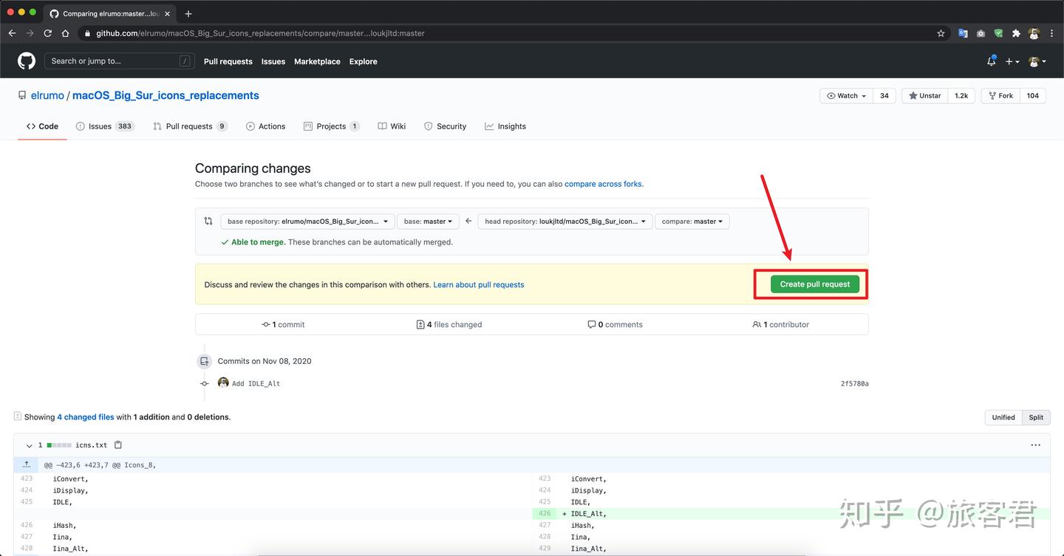Collapse the icns.txt file diff

pyautogui.click(x=29, y=445)
